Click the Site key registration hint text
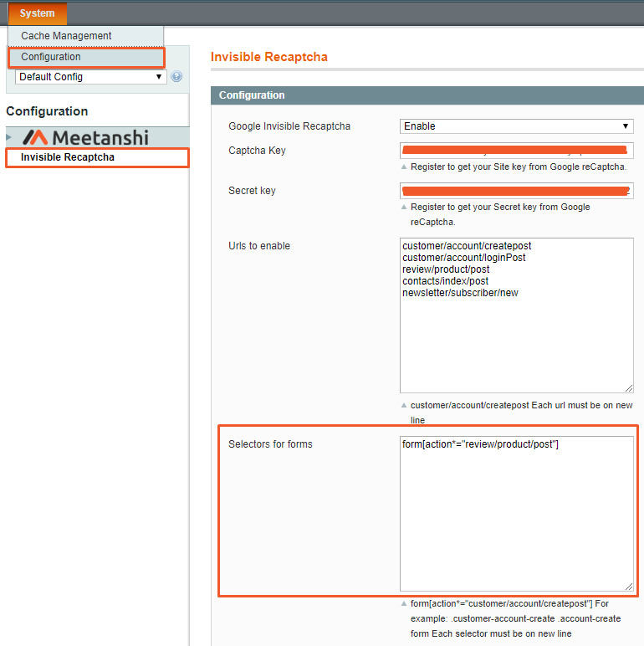The width and height of the screenshot is (644, 646). (x=519, y=167)
